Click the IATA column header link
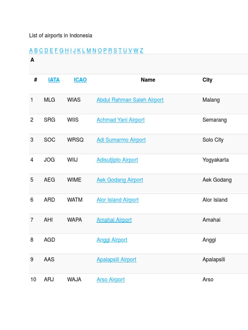The height and width of the screenshot is (330, 248). pos(54,80)
